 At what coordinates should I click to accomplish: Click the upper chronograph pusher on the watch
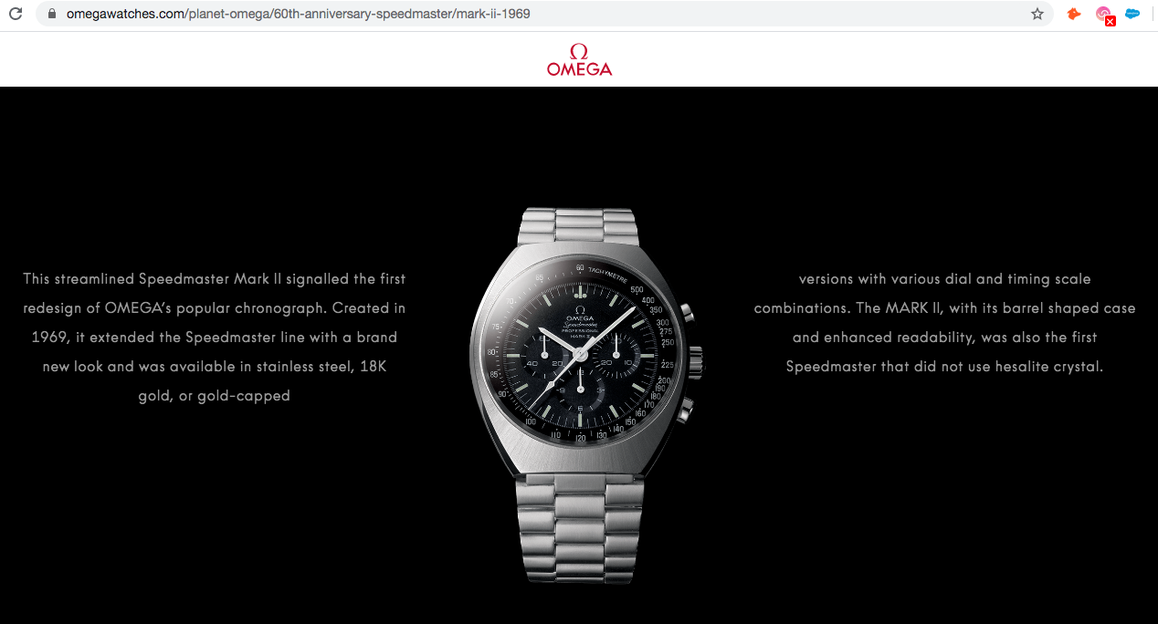tap(687, 314)
